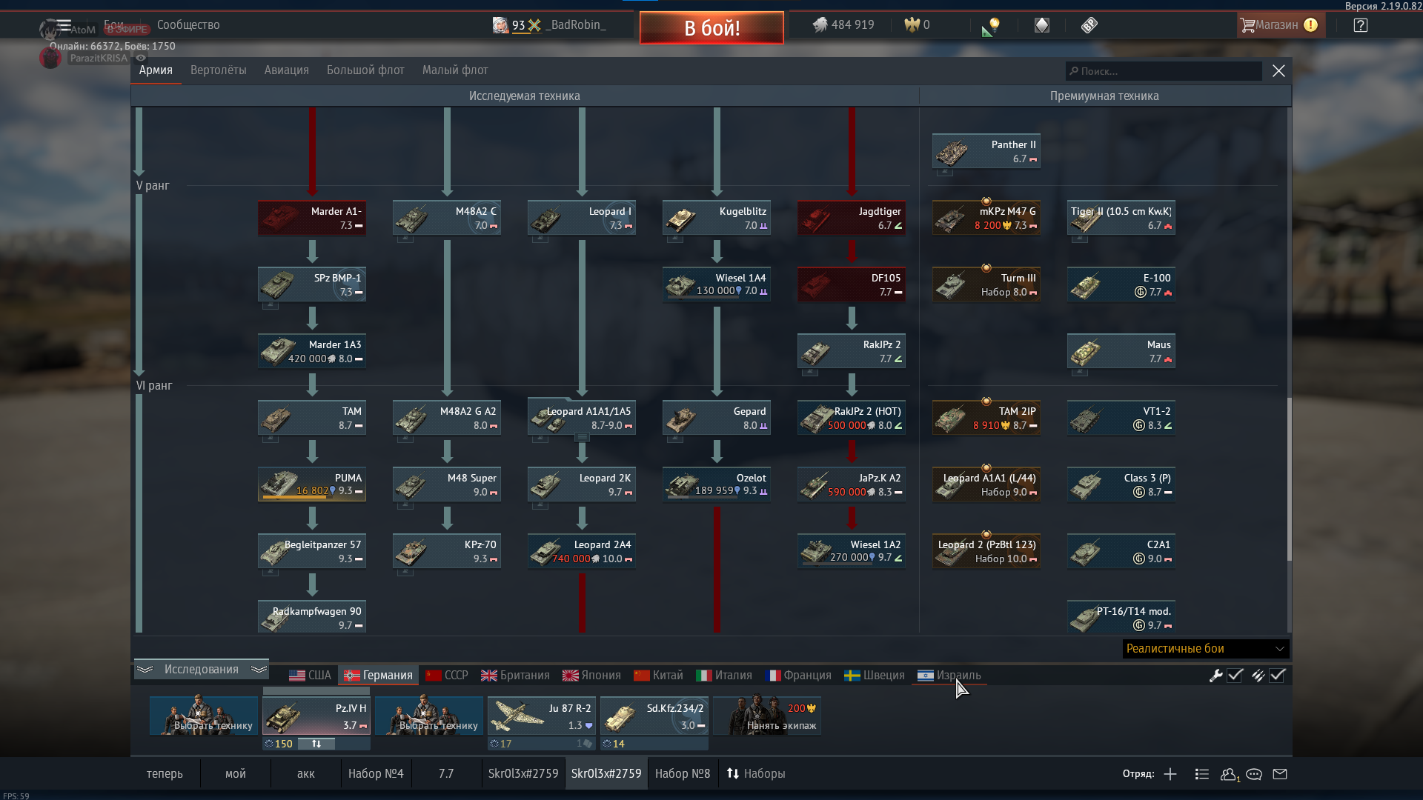Viewport: 1423px width, 800px height.
Task: Select the США nation tab
Action: coord(310,675)
